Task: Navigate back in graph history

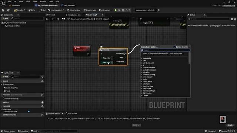Action: [x=53, y=19]
